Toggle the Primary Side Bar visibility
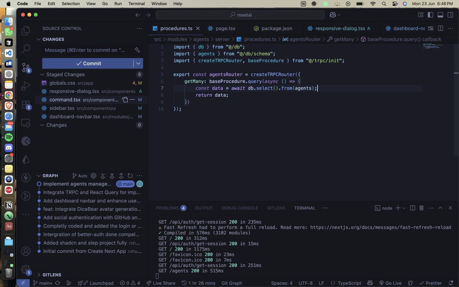Screen dimensions: 459x287 coord(430,15)
